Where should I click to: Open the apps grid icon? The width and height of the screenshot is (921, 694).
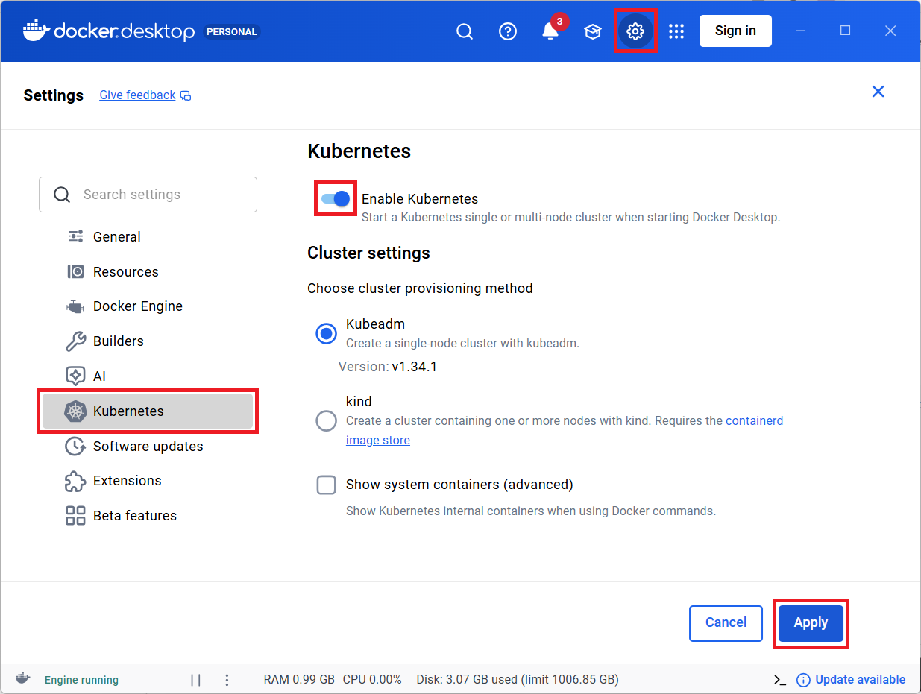[x=676, y=31]
